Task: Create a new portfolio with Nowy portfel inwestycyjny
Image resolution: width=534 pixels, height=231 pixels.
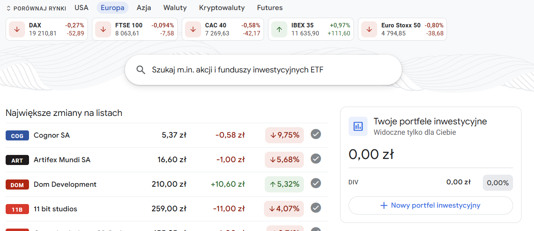Action: coord(430,206)
